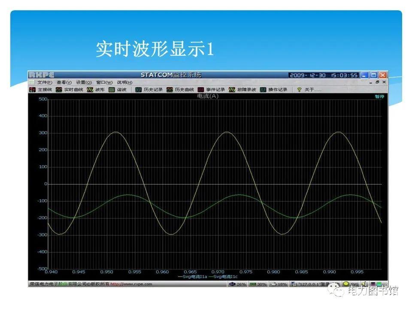
Task: Click the 关于 about question-mark icon
Action: pyautogui.click(x=299, y=90)
